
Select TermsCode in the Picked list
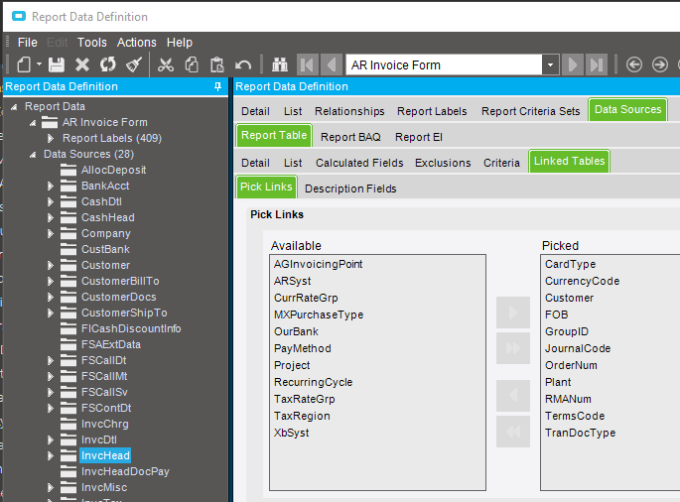575,416
